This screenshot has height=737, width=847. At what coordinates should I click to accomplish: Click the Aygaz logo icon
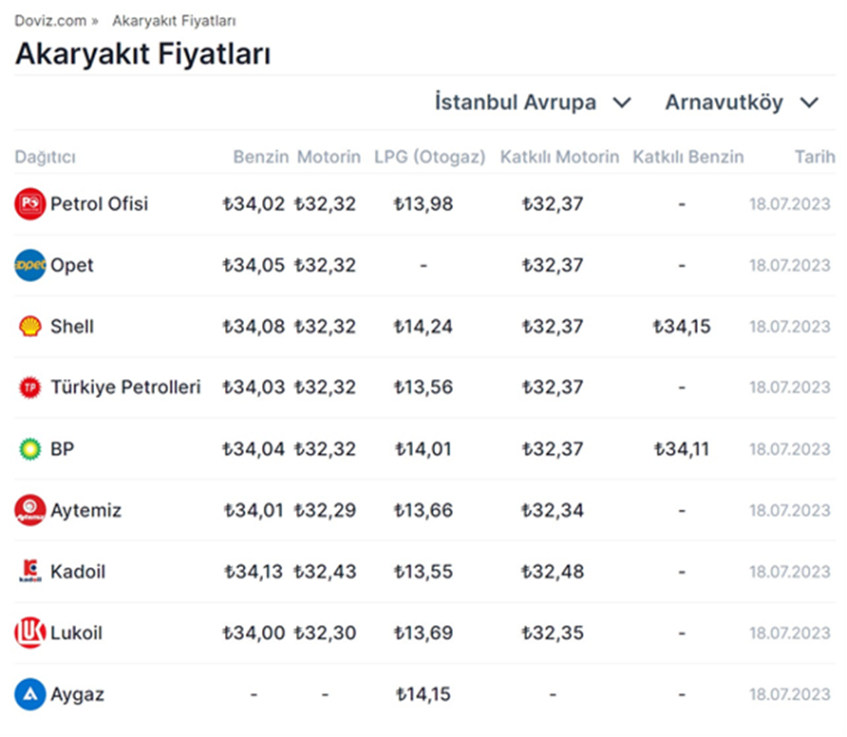(30, 694)
